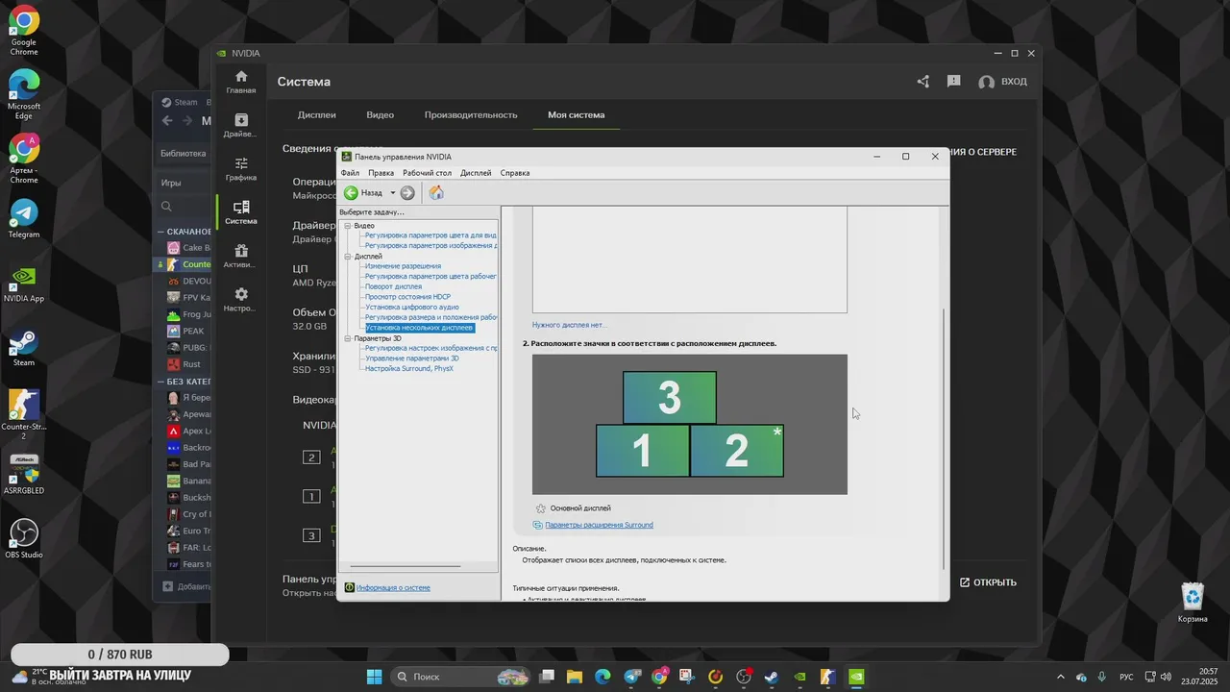Open File Explorer from taskbar

(575, 677)
